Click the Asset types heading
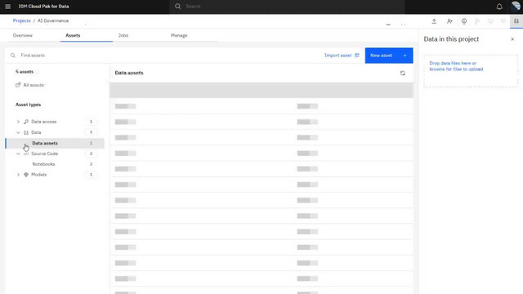This screenshot has height=294, width=523. coord(28,105)
